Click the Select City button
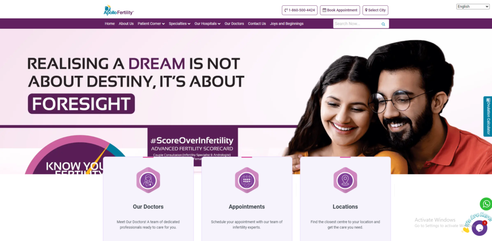This screenshot has height=241, width=492. pos(375,11)
